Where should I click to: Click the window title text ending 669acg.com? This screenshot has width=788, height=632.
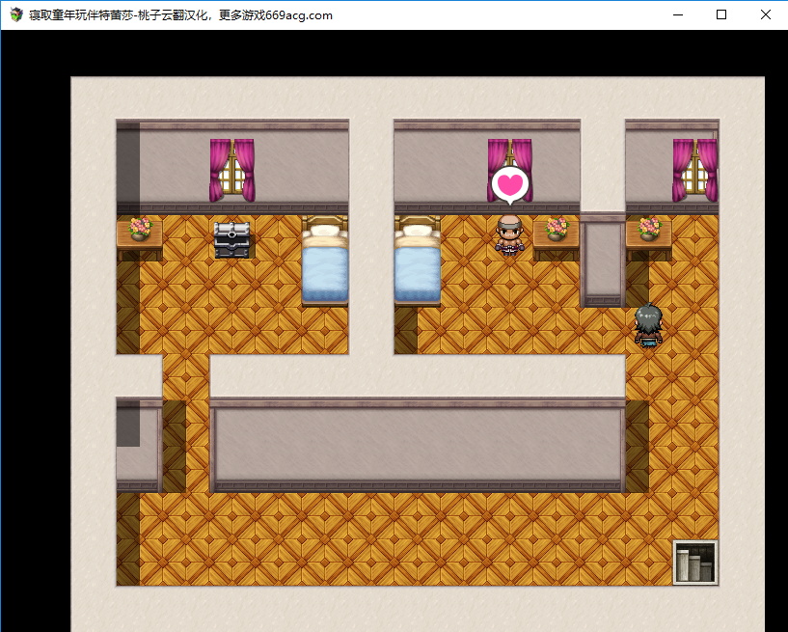(181, 15)
